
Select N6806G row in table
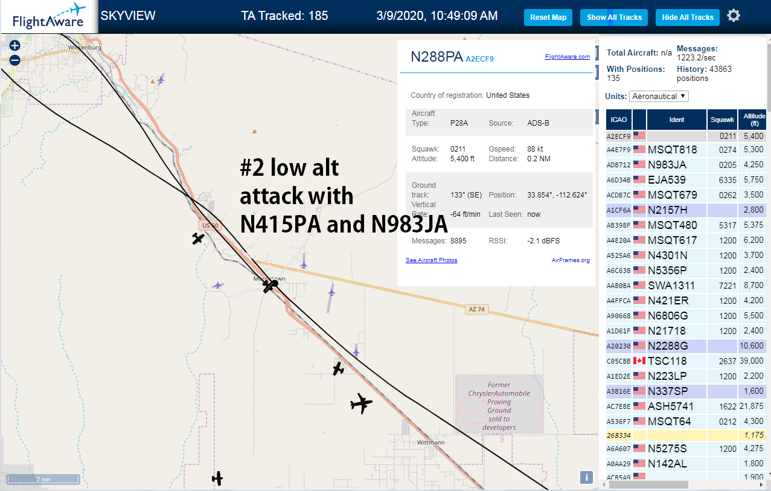686,316
